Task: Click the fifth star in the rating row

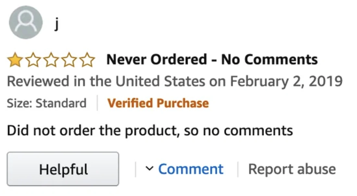Action: point(88,59)
